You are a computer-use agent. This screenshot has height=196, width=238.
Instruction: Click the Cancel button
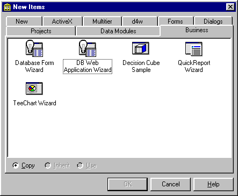coord(171,184)
